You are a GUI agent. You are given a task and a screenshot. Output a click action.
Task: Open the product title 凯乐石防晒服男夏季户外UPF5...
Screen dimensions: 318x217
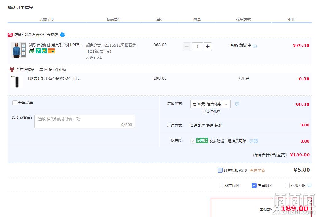coord(56,45)
